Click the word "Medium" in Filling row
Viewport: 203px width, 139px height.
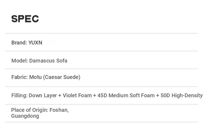(118, 95)
